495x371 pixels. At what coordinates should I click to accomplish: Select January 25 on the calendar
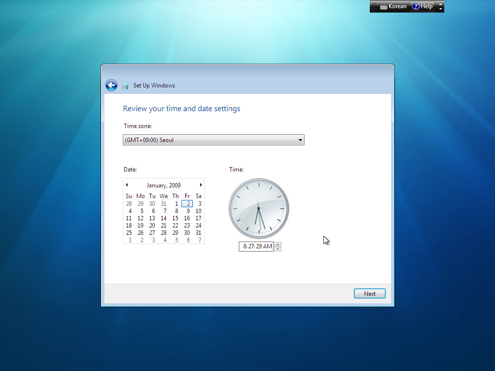point(129,233)
